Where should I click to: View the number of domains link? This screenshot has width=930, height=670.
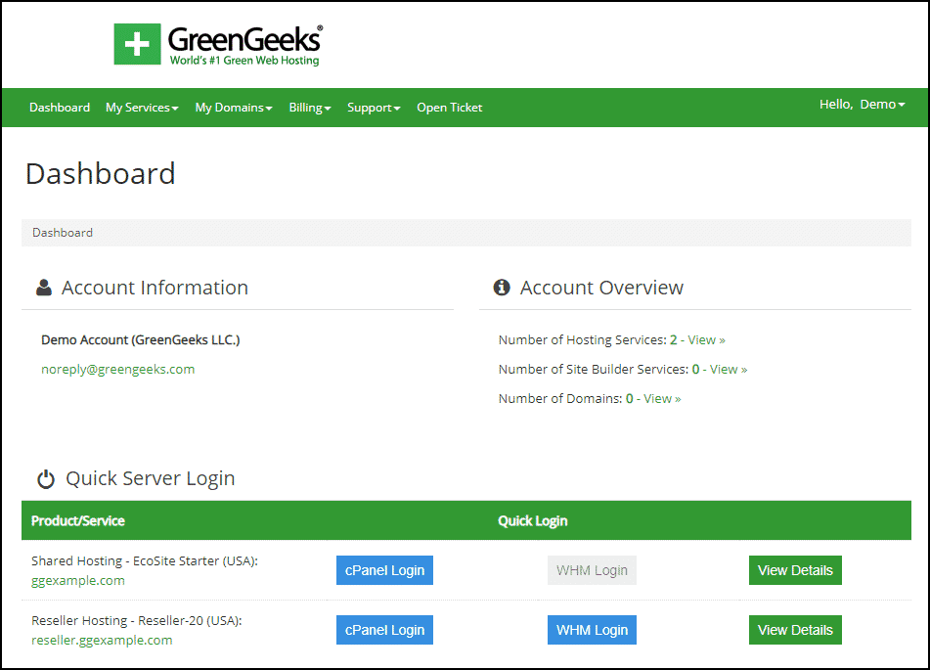point(662,399)
